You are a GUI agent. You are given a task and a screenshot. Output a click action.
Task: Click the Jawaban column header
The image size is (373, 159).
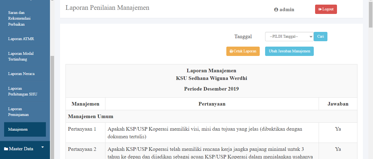click(x=338, y=104)
